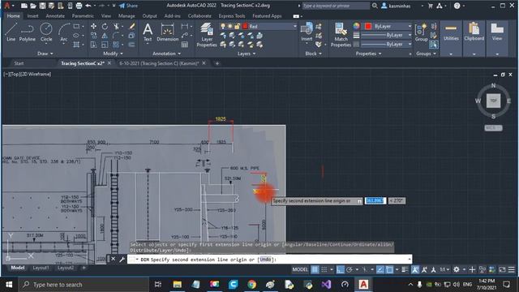The height and width of the screenshot is (292, 519).
Task: Click the Match Properties tool
Action: coord(341,35)
